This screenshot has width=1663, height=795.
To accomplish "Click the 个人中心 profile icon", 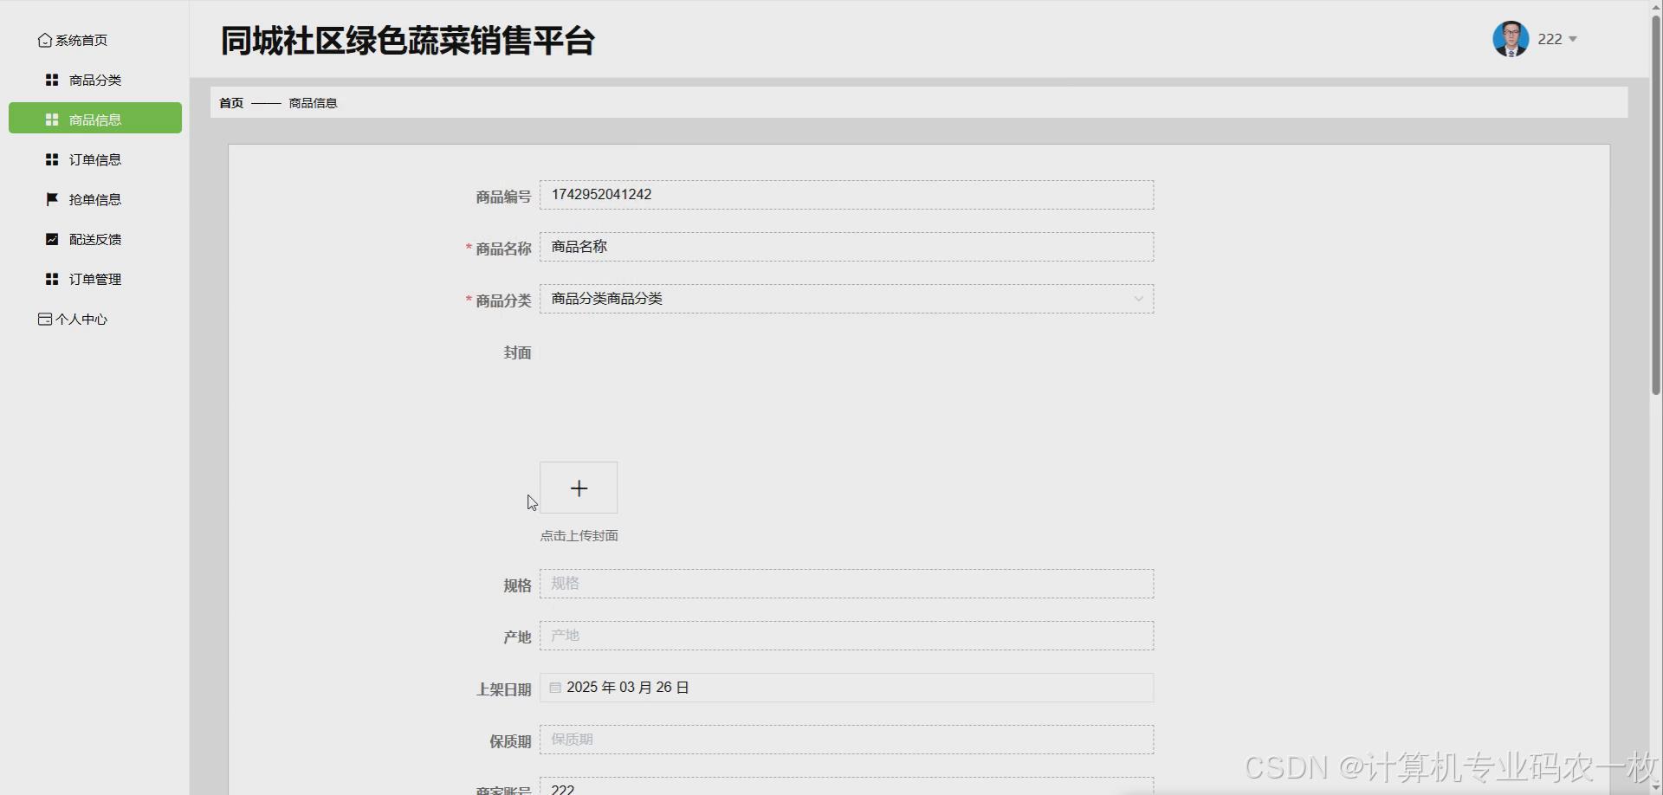I will pyautogui.click(x=44, y=319).
